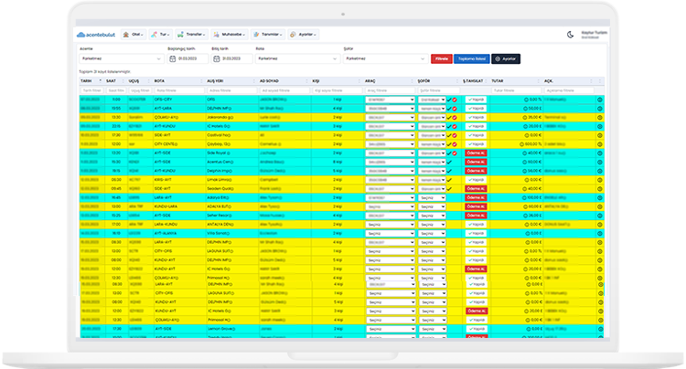The height and width of the screenshot is (369, 686).
Task: Click black checkmark in Acentus row
Action: pos(449,162)
